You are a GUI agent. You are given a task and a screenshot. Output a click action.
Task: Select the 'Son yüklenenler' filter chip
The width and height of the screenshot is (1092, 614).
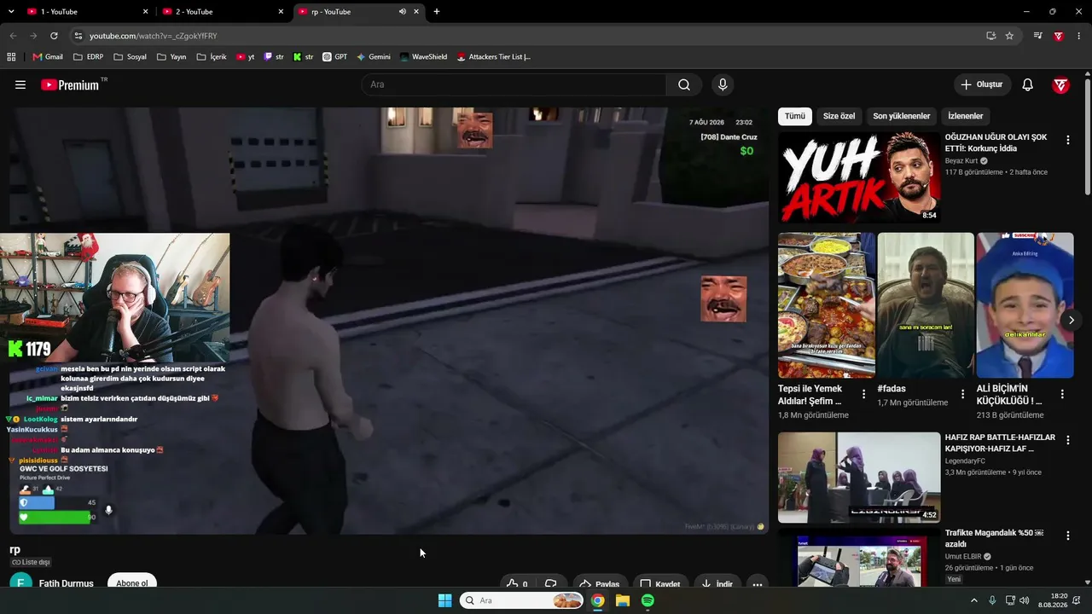[902, 116]
